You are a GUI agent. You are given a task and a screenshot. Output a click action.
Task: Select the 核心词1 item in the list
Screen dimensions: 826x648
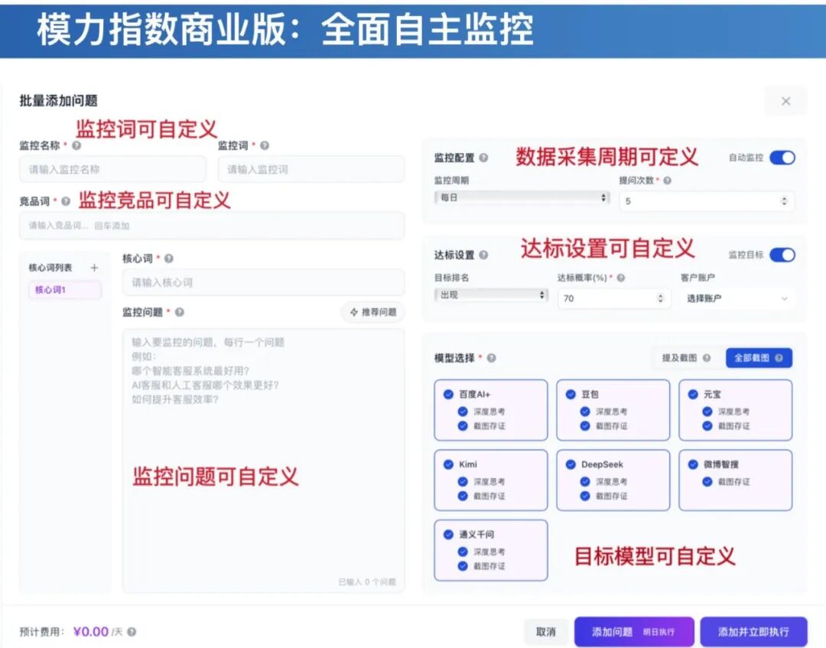coord(65,290)
